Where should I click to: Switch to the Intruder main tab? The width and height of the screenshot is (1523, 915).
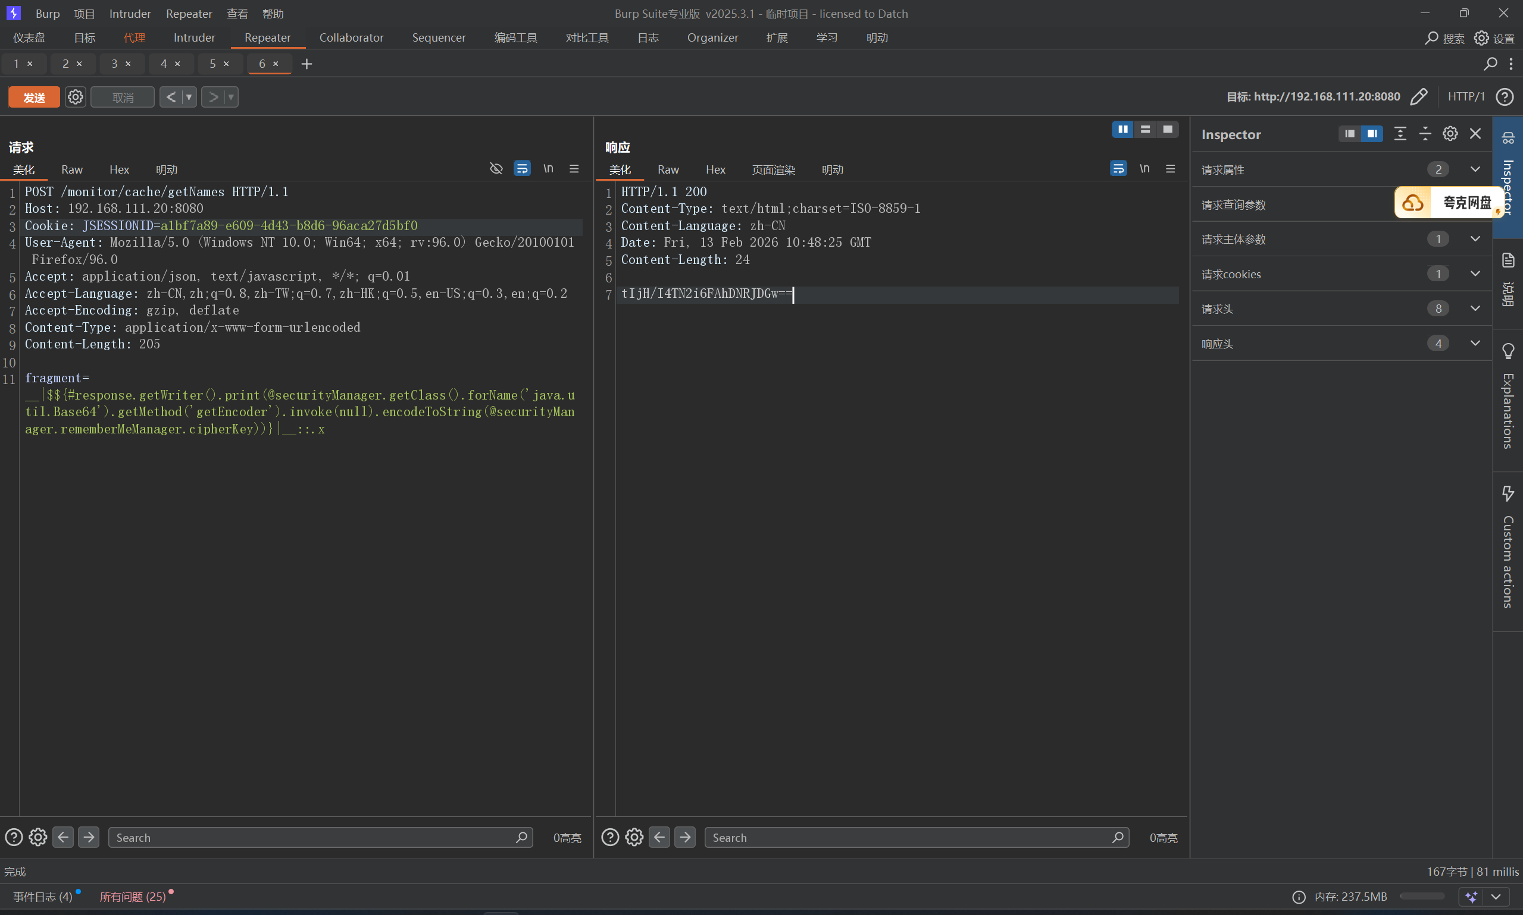click(x=194, y=37)
